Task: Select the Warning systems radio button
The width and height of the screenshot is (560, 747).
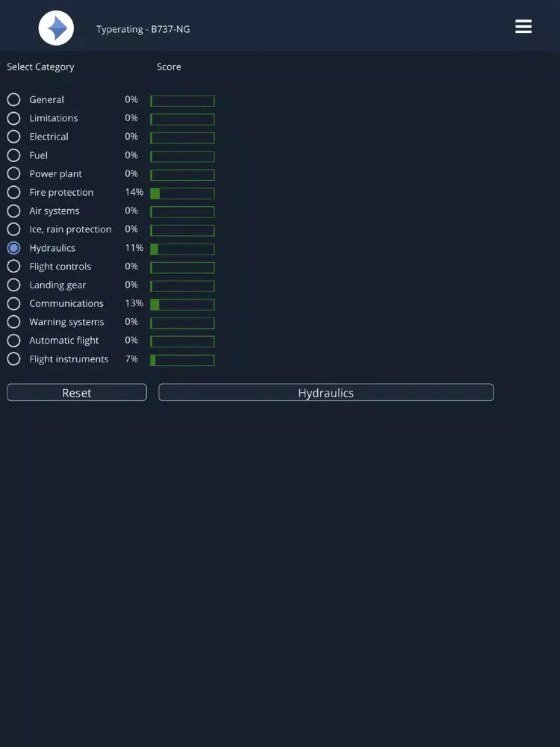Action: tap(13, 322)
